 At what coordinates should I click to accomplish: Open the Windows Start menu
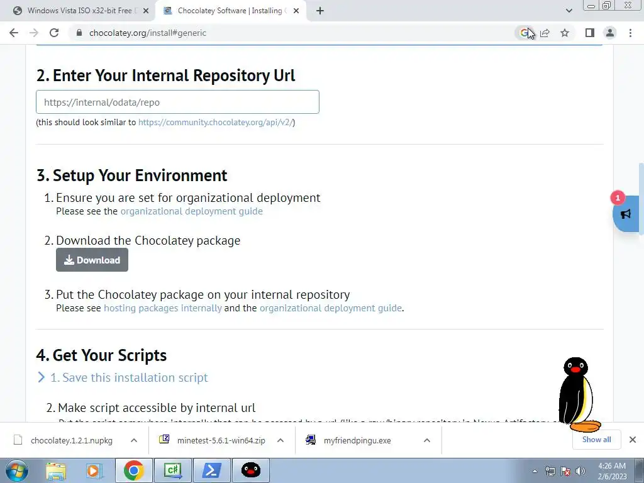17,470
